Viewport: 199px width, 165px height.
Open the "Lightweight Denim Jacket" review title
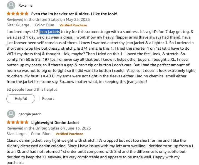coord(55,122)
